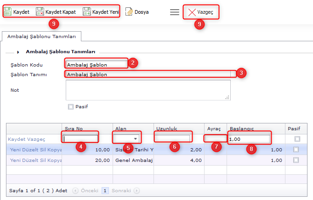Focus the Uzunluk input in the edit row
The height and width of the screenshot is (200, 313).
click(172, 138)
